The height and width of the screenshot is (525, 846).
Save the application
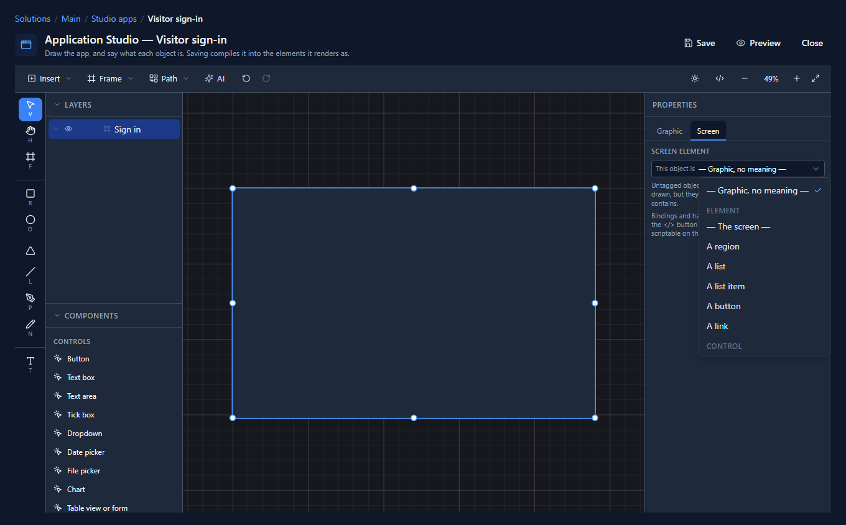coord(699,43)
